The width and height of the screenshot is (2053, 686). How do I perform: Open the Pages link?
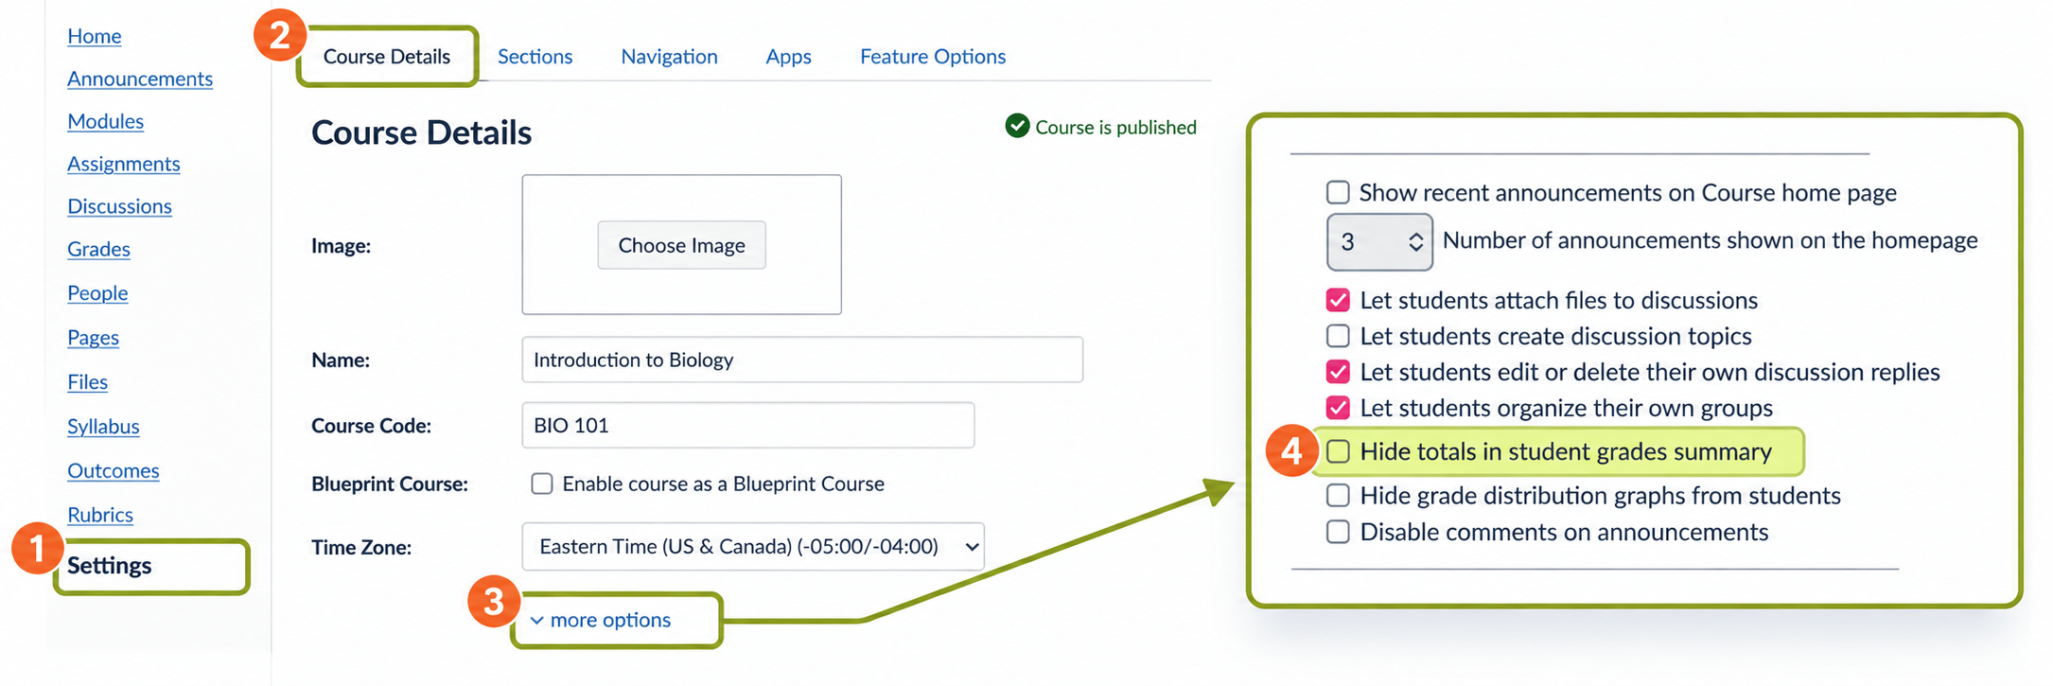[93, 338]
